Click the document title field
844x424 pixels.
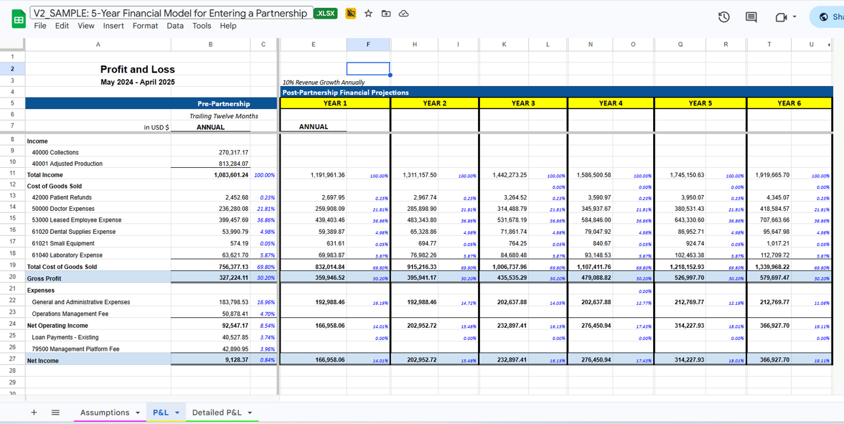pos(171,13)
